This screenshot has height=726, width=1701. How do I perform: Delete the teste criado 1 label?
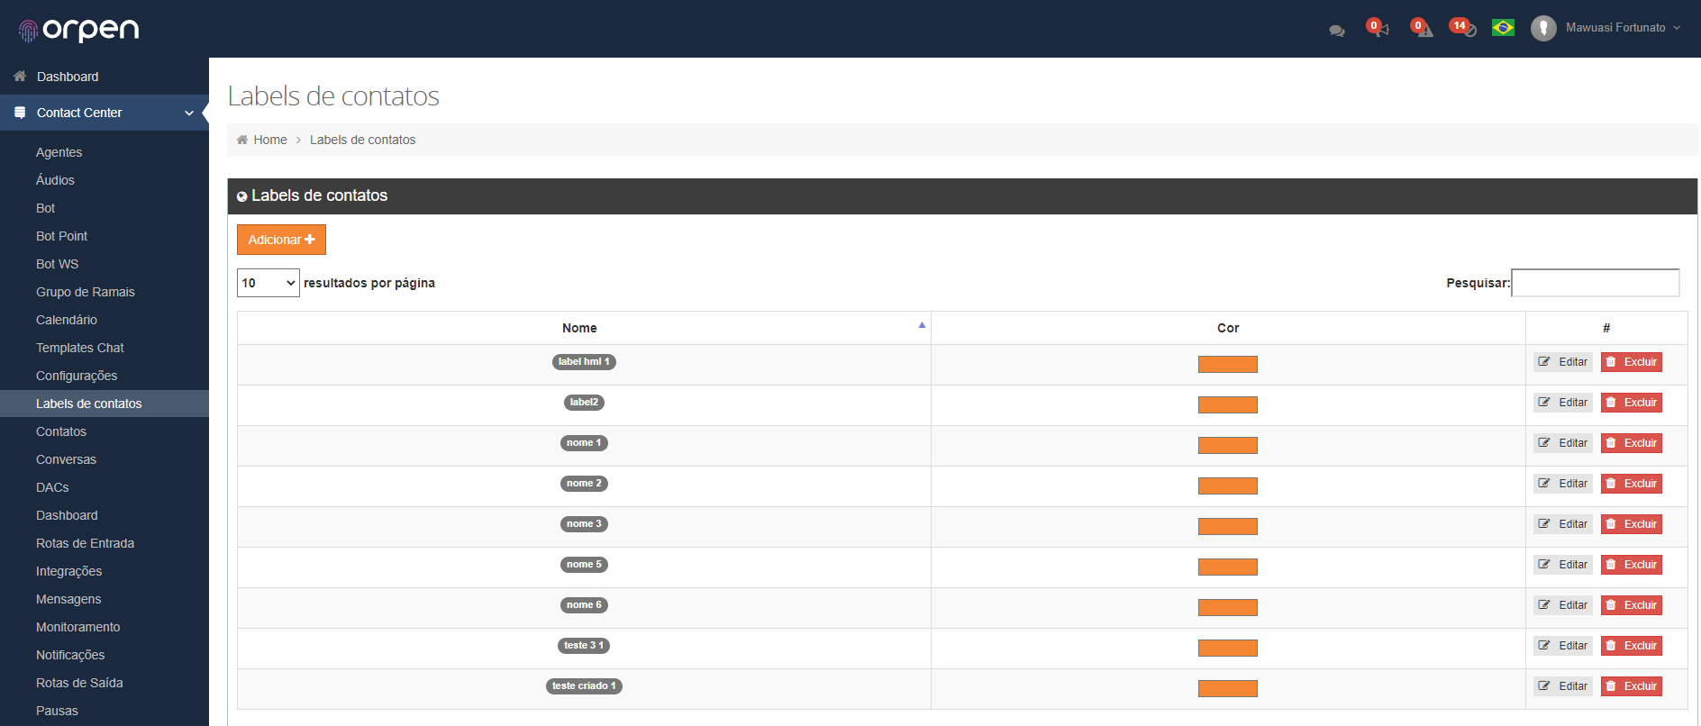click(x=1632, y=686)
